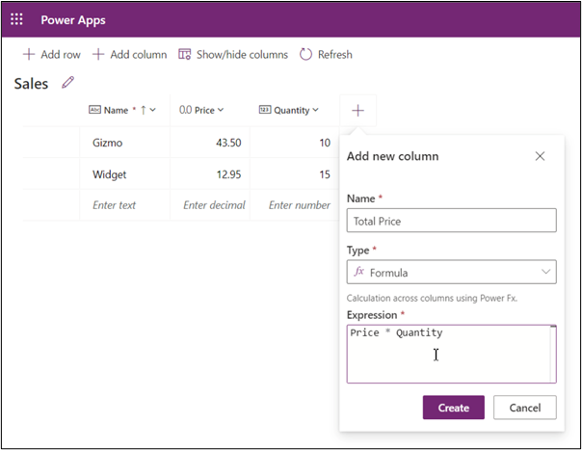Screen dimensions: 582x450
Task: Expand the Quantity column header menu
Action: [314, 111]
